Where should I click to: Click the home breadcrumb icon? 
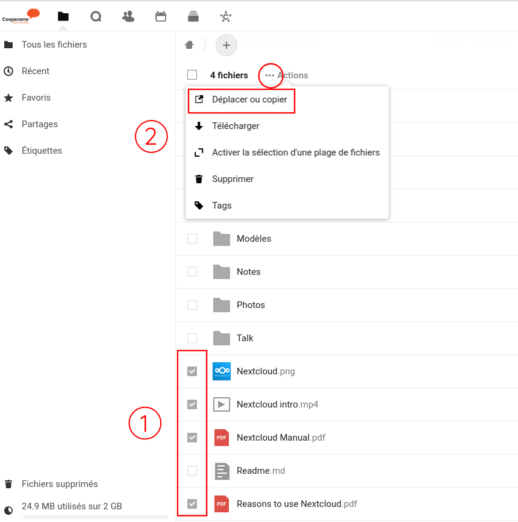[189, 45]
